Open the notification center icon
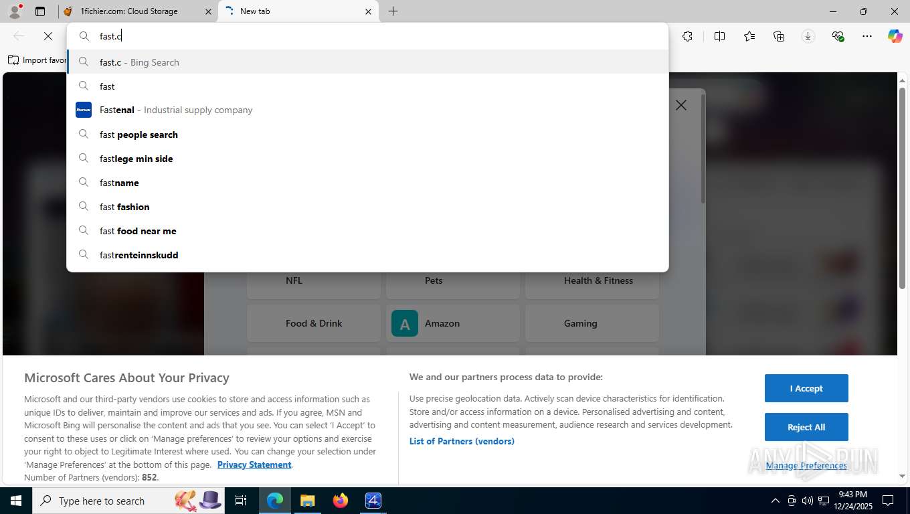This screenshot has height=514, width=910. click(888, 501)
